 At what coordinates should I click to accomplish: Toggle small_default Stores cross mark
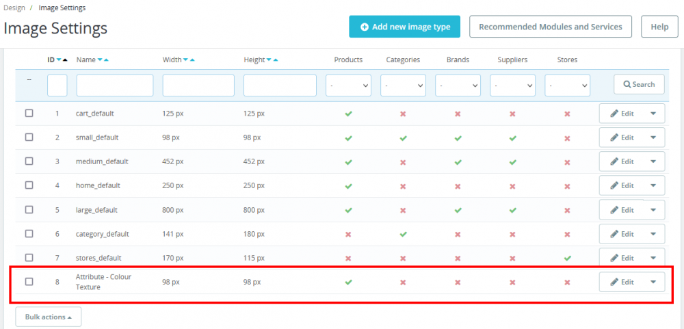click(567, 138)
